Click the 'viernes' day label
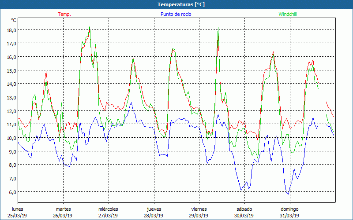Image resolution: width=353 pixels, height=220 pixels. point(199,209)
